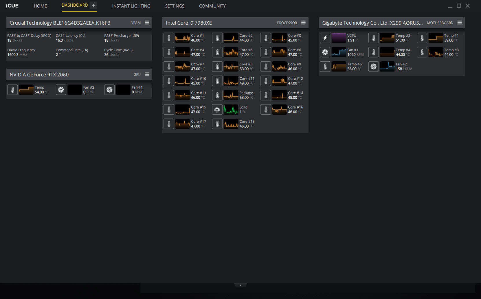Click the NVIDIA GeForce RTX 2060 title
Viewport: 481px width, 299px height.
[x=39, y=75]
